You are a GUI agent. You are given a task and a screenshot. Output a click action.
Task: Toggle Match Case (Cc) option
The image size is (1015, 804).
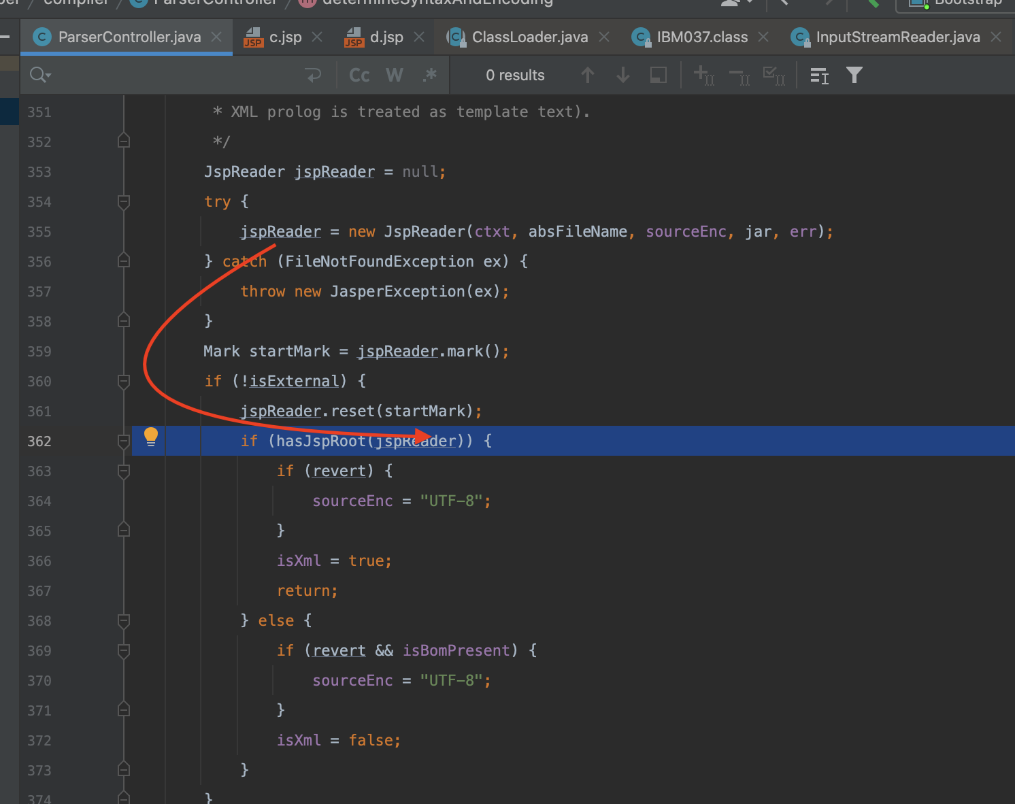pos(359,75)
